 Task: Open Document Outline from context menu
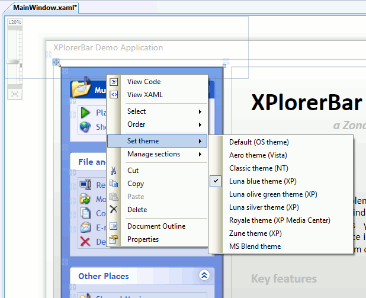click(157, 226)
